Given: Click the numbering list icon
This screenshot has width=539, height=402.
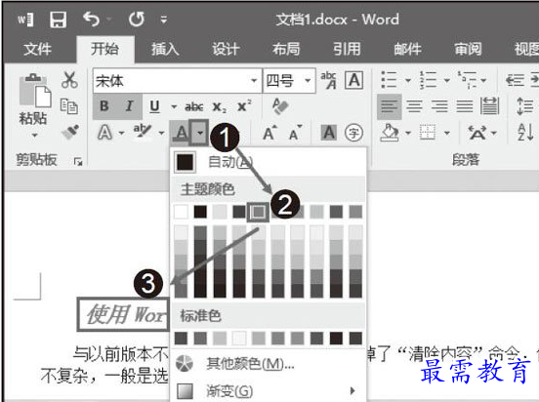Looking at the screenshot, I should (428, 80).
